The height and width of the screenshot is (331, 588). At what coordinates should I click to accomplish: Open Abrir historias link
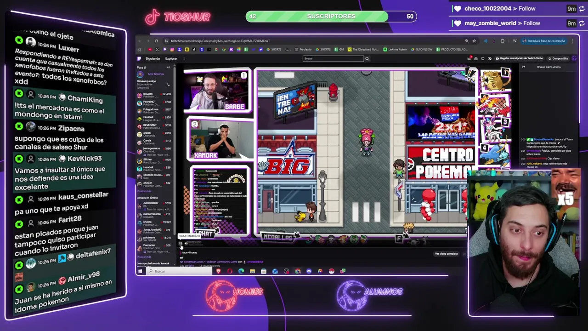click(156, 74)
